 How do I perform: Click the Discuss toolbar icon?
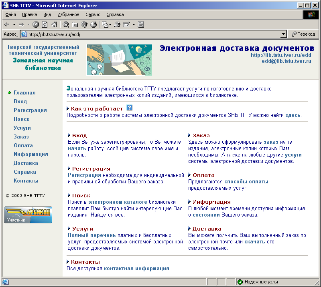[x=141, y=25]
